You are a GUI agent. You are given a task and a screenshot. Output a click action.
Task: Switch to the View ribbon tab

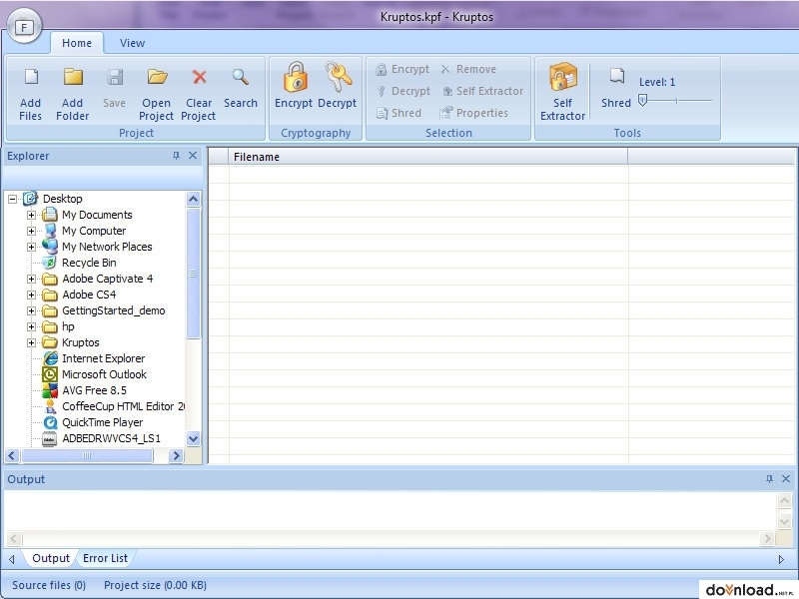133,43
